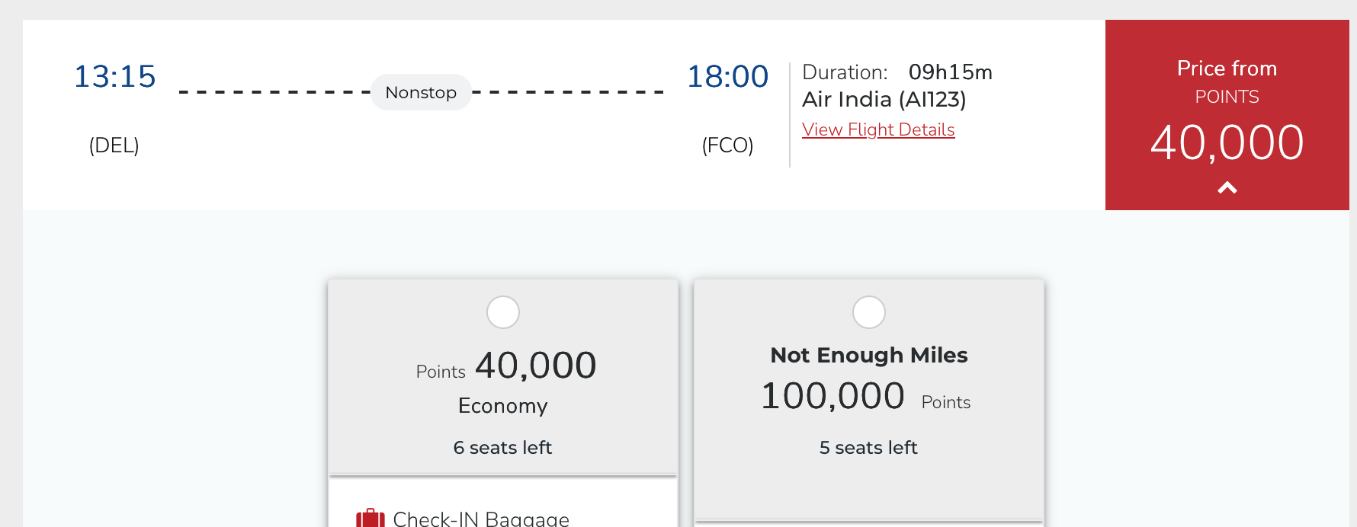Image resolution: width=1357 pixels, height=527 pixels.
Task: Click the 13:15 departure time
Action: (x=114, y=76)
